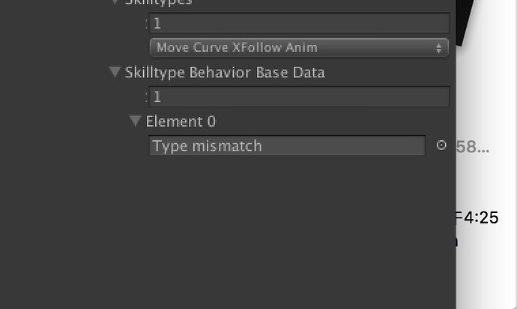Click the colon label before Skilltypes size field
The height and width of the screenshot is (309, 517).
click(x=146, y=23)
